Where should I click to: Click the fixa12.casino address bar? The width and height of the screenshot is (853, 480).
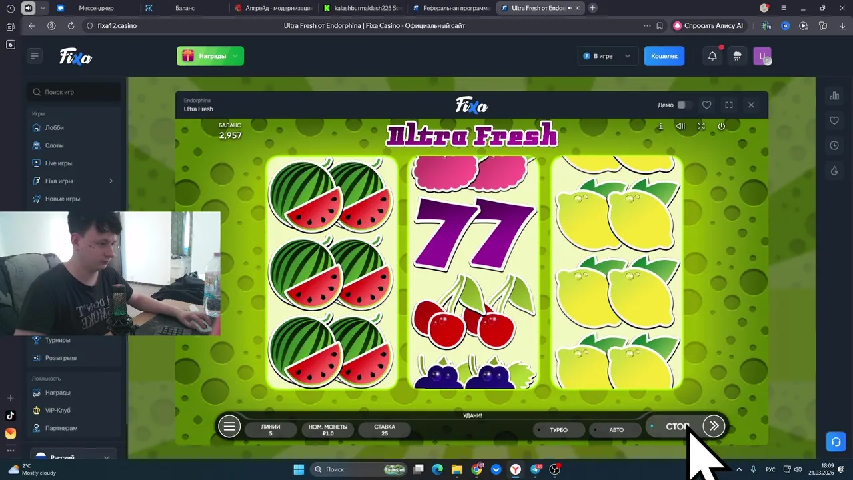click(117, 25)
